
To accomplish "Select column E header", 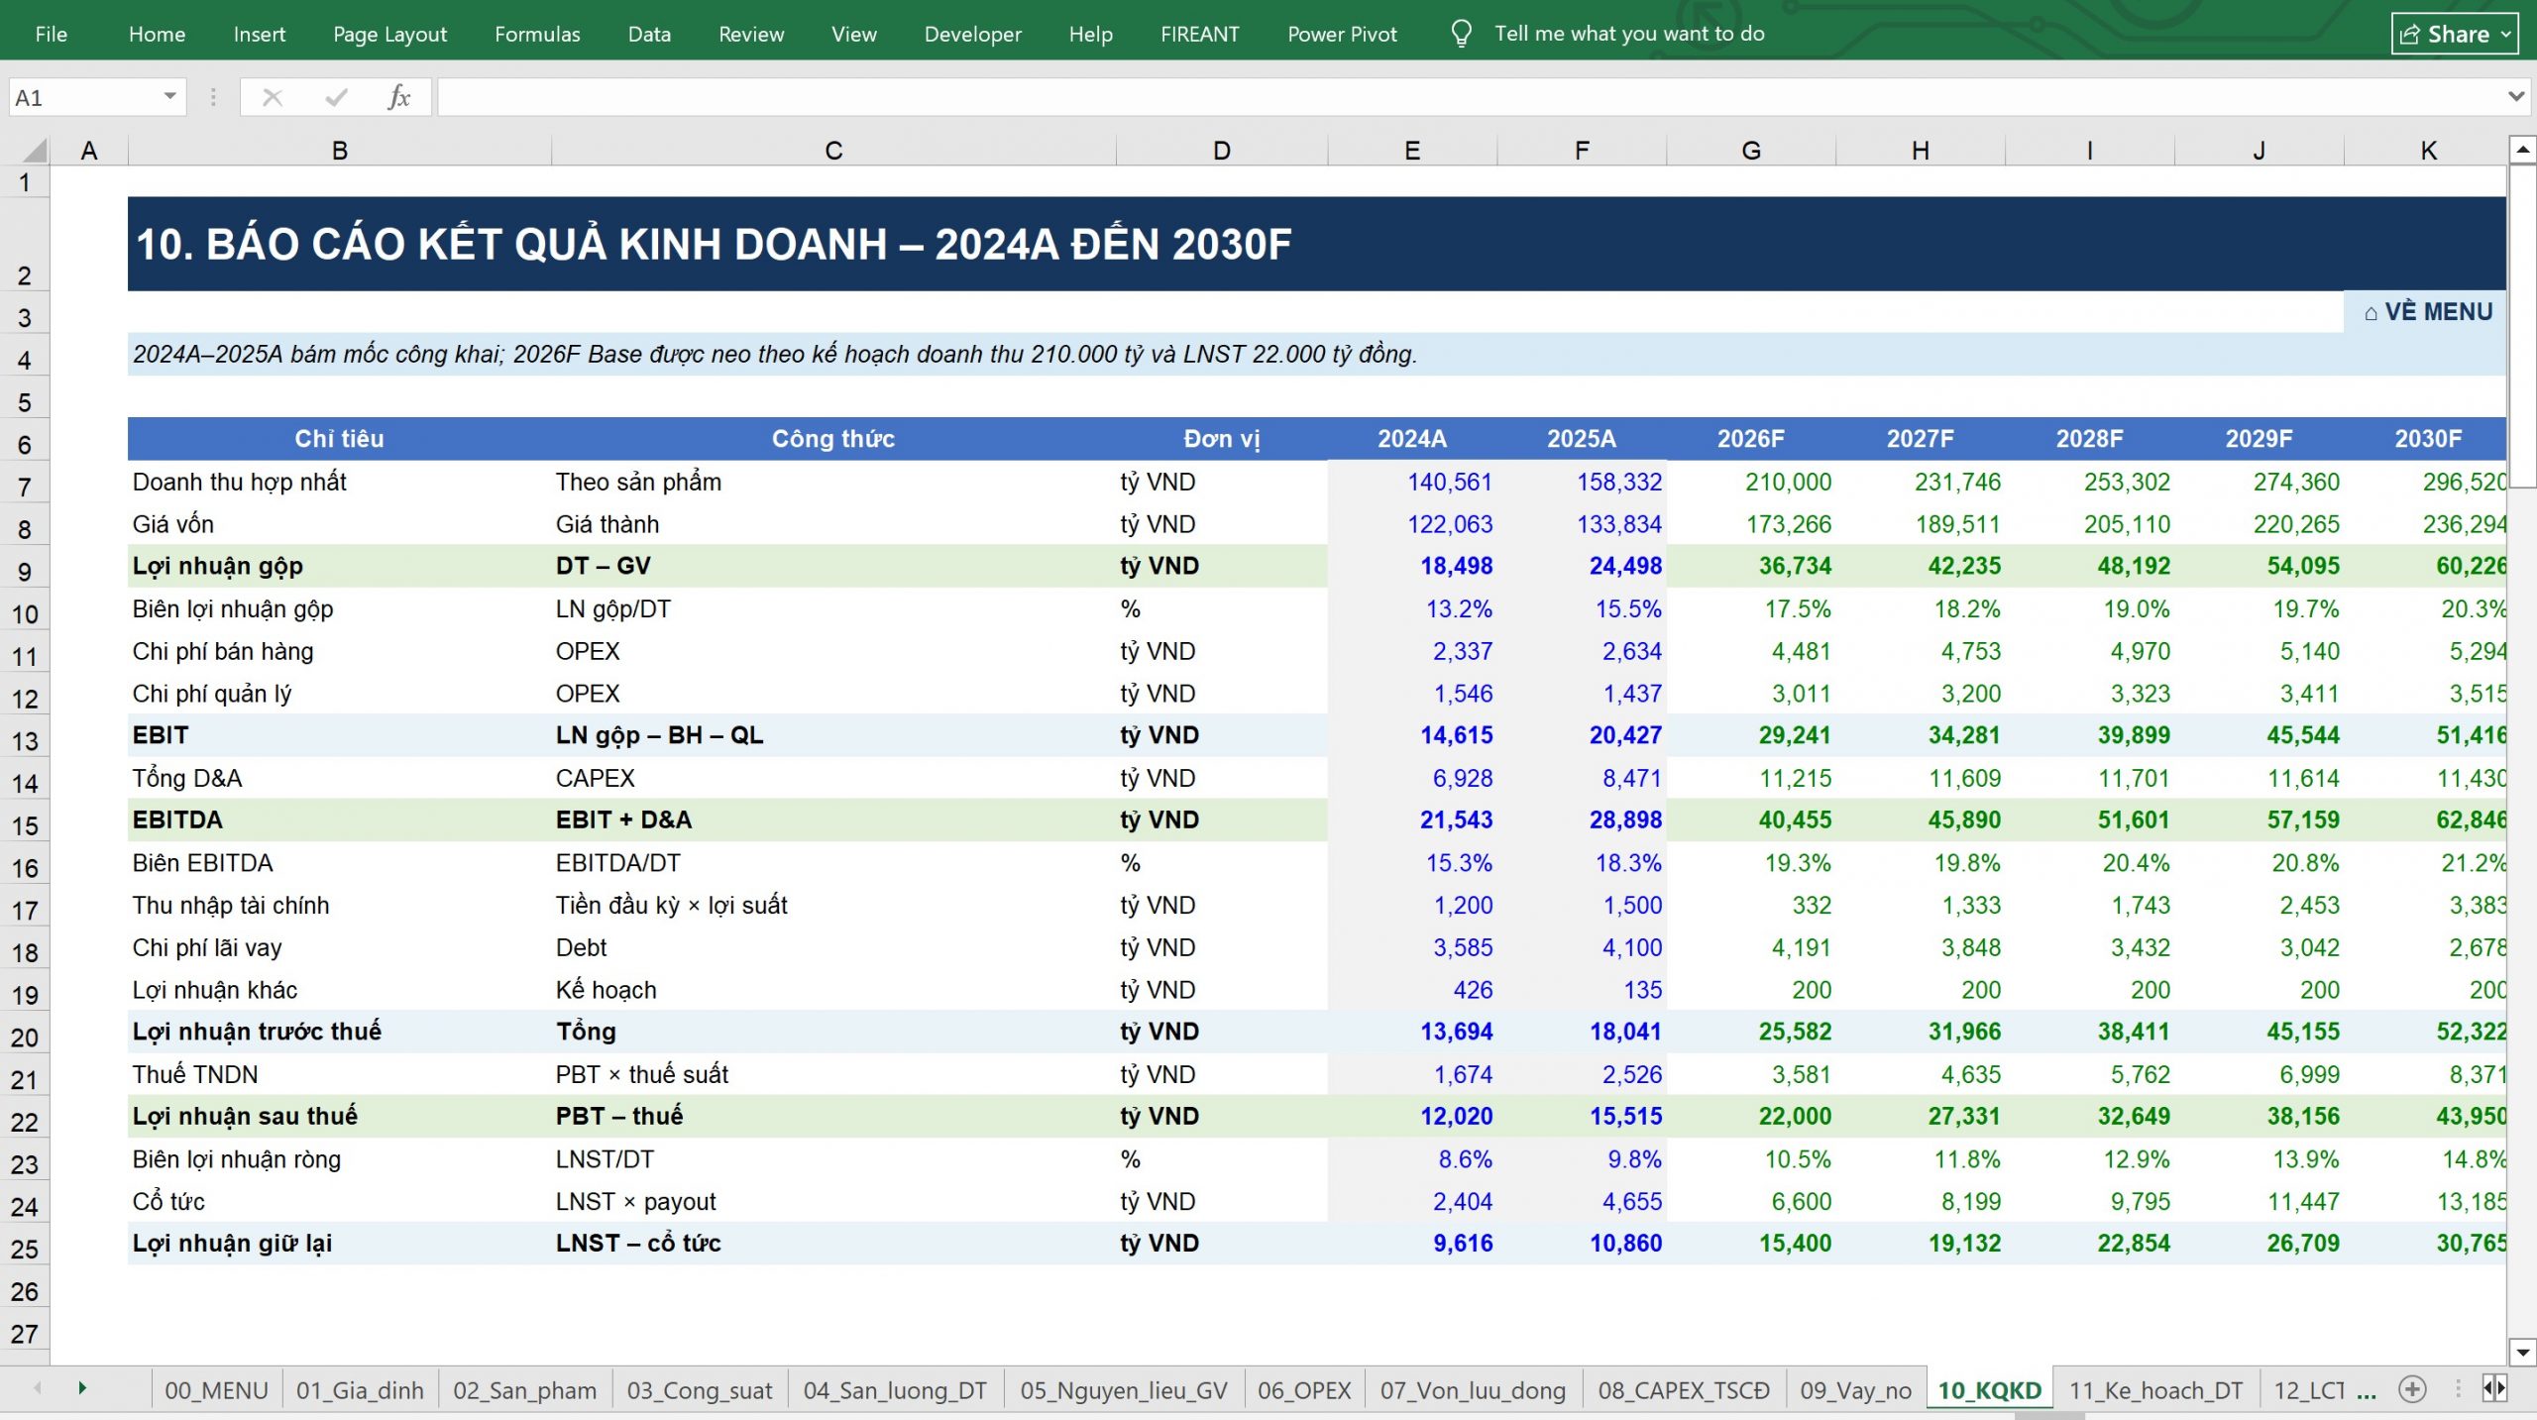I will click(1412, 151).
